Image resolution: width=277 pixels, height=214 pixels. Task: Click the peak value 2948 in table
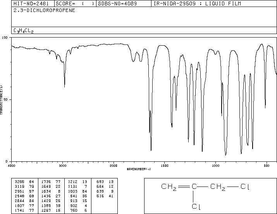coord(19,196)
